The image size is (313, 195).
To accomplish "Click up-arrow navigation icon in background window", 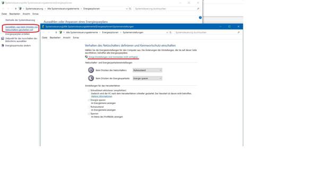I will tap(16, 9).
